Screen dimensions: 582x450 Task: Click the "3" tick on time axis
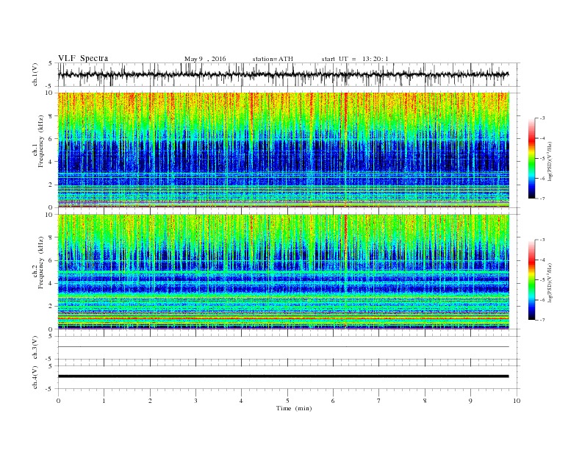tap(195, 401)
